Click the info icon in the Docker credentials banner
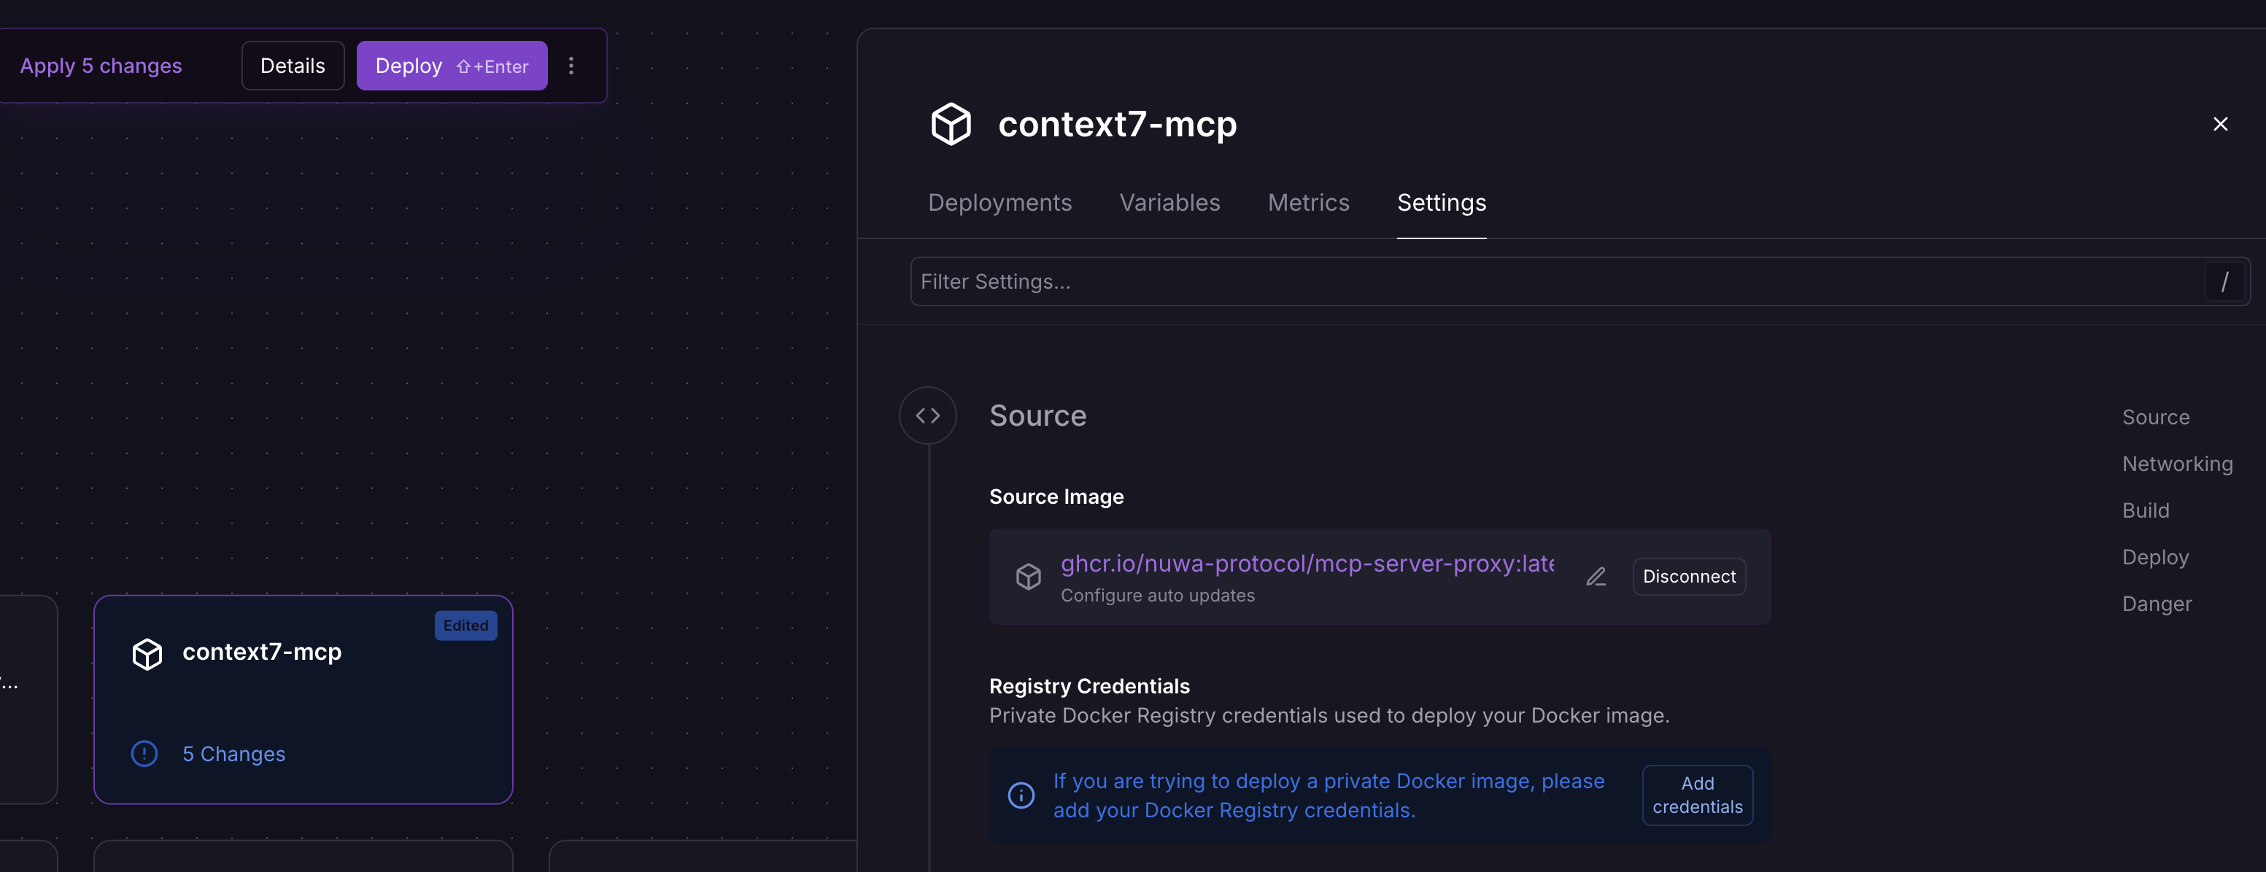Screen dimensions: 2266x872 [x=1021, y=795]
